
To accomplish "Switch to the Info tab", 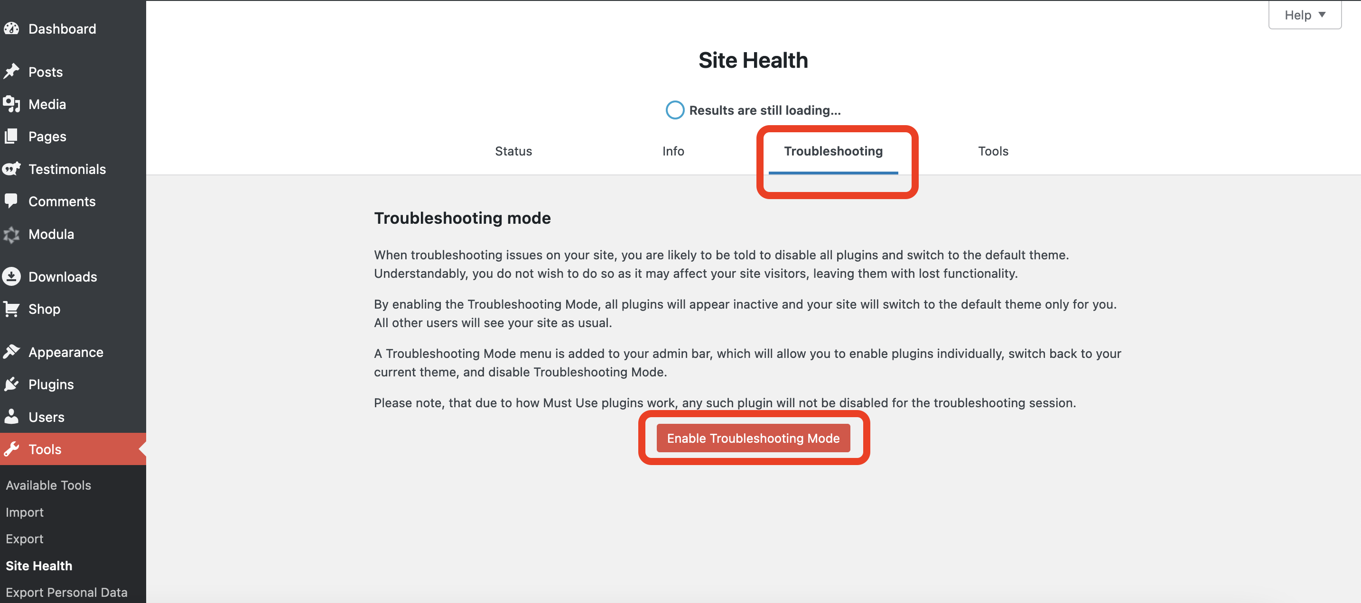I will pyautogui.click(x=672, y=151).
